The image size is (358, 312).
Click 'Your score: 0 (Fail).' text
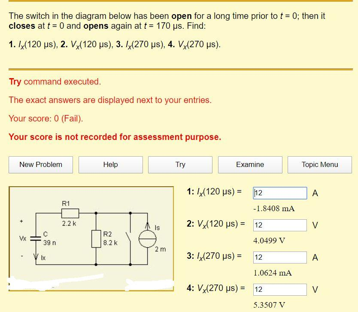click(x=46, y=118)
